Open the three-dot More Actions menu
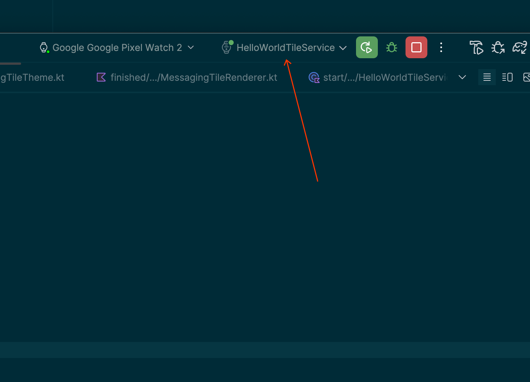 coord(441,47)
